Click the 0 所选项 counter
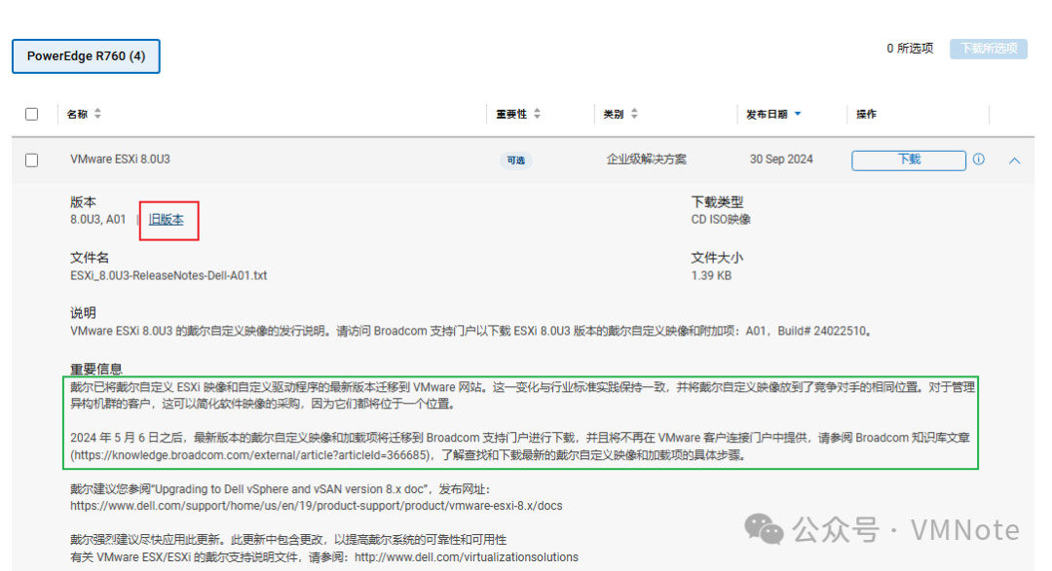The width and height of the screenshot is (1052, 571). (910, 49)
